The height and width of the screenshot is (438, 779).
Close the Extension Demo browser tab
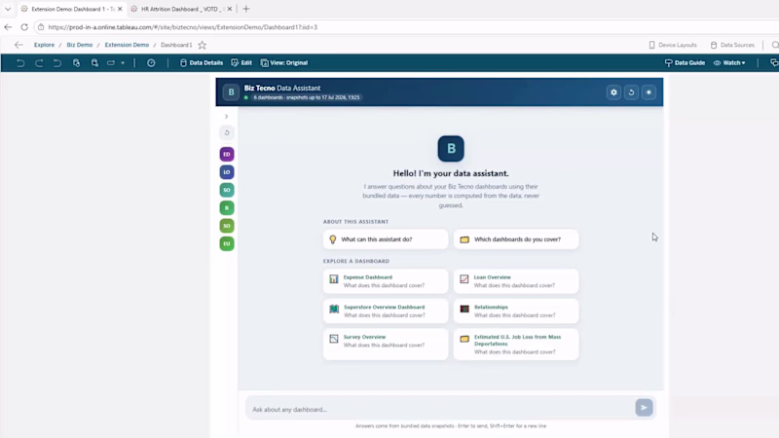point(120,9)
